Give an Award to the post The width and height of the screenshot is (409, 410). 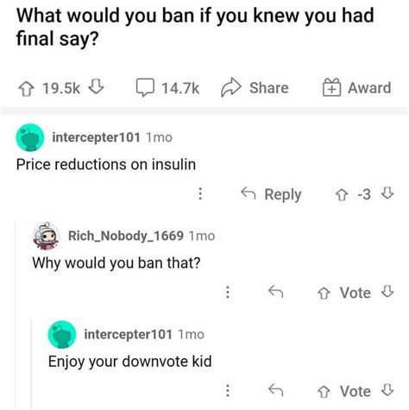356,88
